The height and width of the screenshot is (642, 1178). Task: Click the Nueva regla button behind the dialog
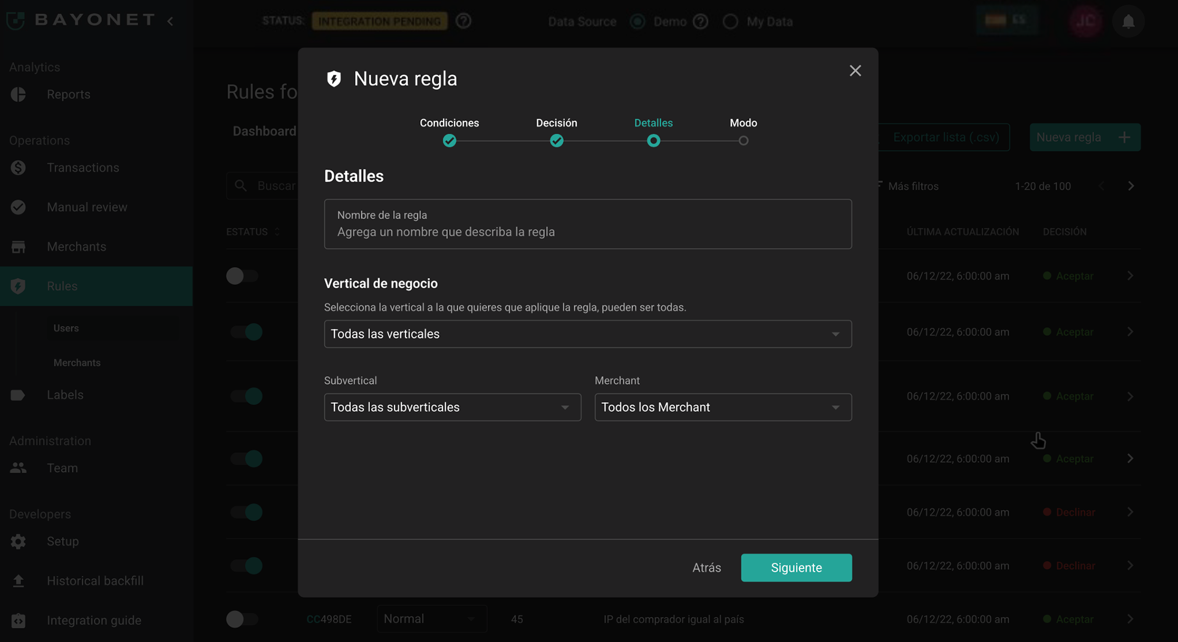coord(1085,137)
